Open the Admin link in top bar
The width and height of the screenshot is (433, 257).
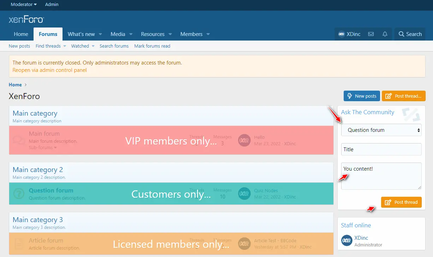52,5
